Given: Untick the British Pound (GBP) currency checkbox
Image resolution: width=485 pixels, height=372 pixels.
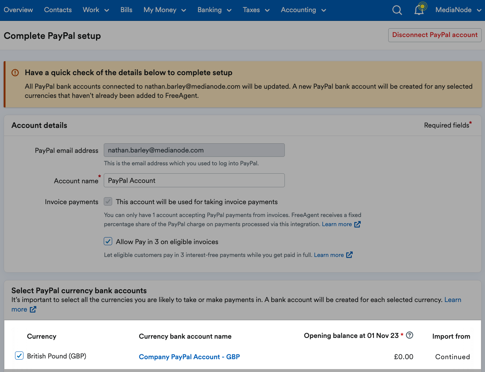Looking at the screenshot, I should [19, 356].
